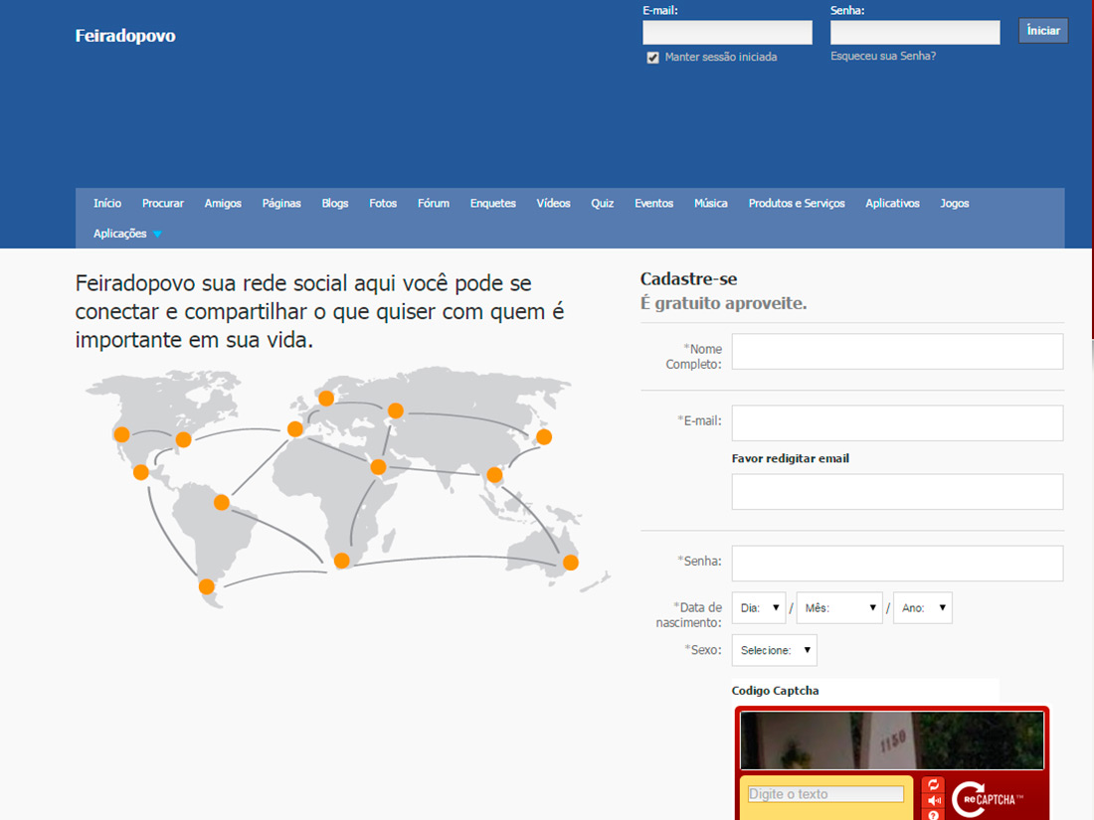
Task: Click the Esqueceu sua Senha link
Action: [883, 57]
